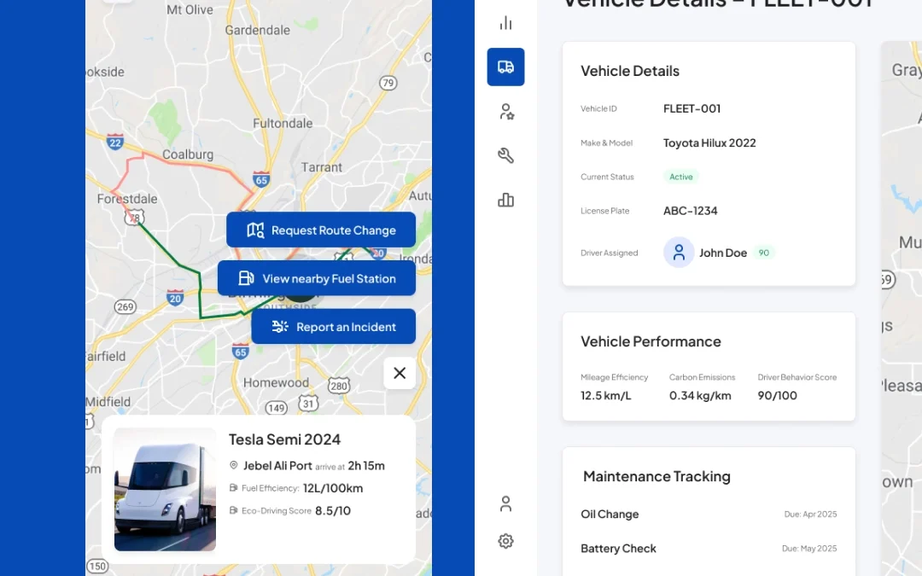The width and height of the screenshot is (922, 576).
Task: Click the 90/100 behavior score
Action: [778, 396]
